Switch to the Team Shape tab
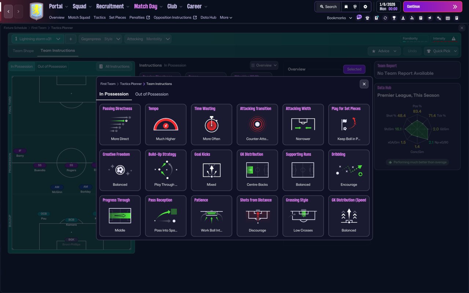 tap(23, 51)
